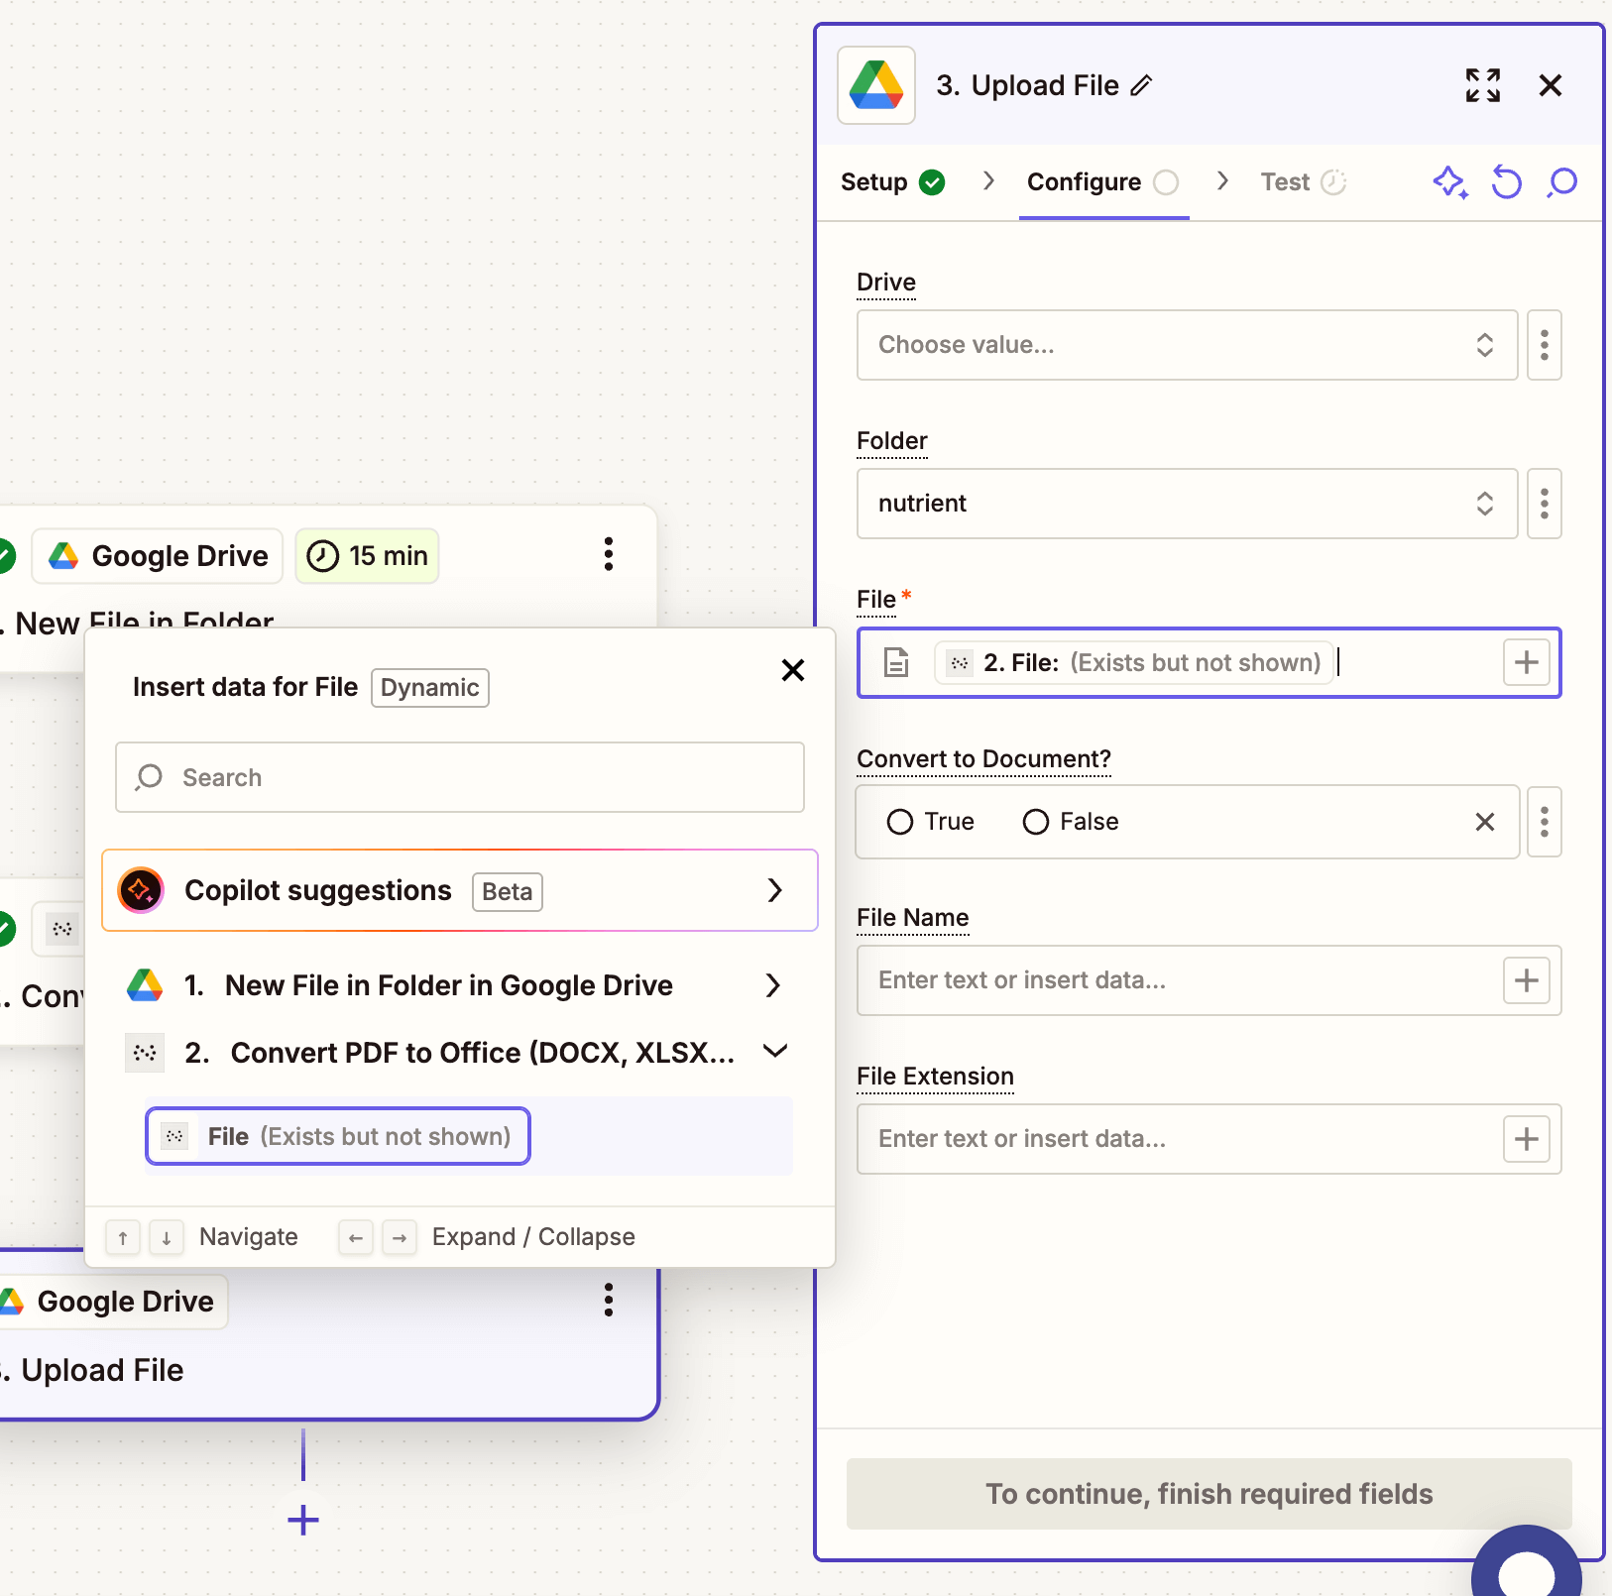This screenshot has height=1596, width=1612.
Task: Open the three-dot menu next to Drive field
Action: 1544,345
